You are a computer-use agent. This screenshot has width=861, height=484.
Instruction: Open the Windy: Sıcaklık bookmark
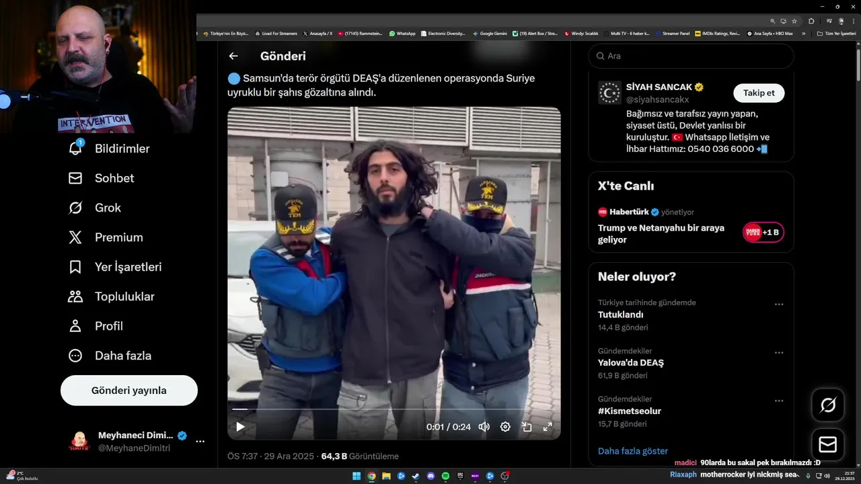pyautogui.click(x=581, y=33)
